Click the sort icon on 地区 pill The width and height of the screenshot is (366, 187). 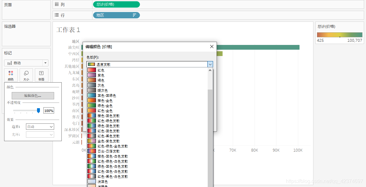tap(135, 15)
